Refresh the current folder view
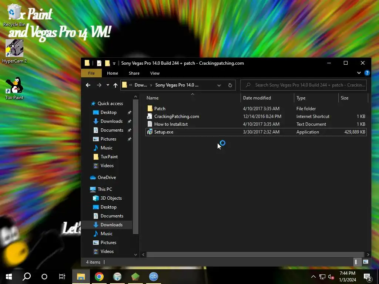This screenshot has width=379, height=284. pyautogui.click(x=230, y=85)
